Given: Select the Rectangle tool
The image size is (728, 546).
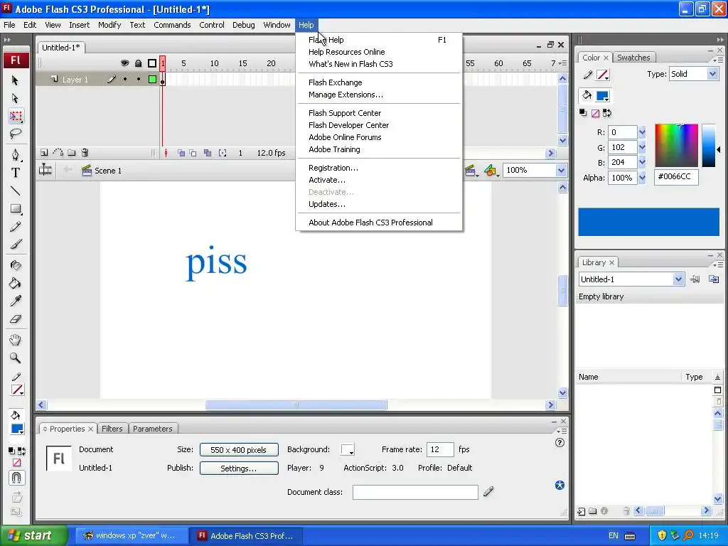Looking at the screenshot, I should 16,209.
